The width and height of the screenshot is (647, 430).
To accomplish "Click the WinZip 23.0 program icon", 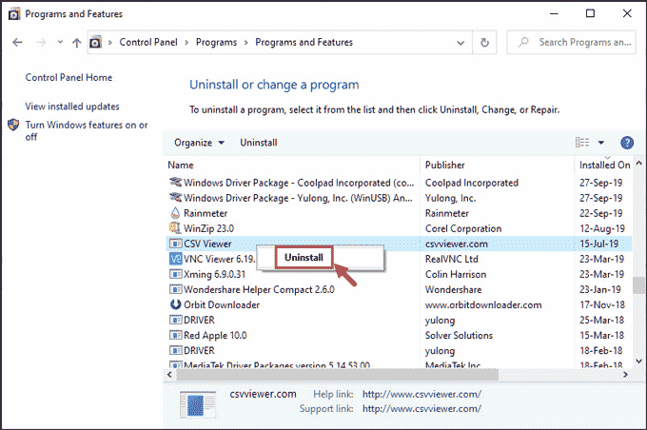I will pos(175,228).
